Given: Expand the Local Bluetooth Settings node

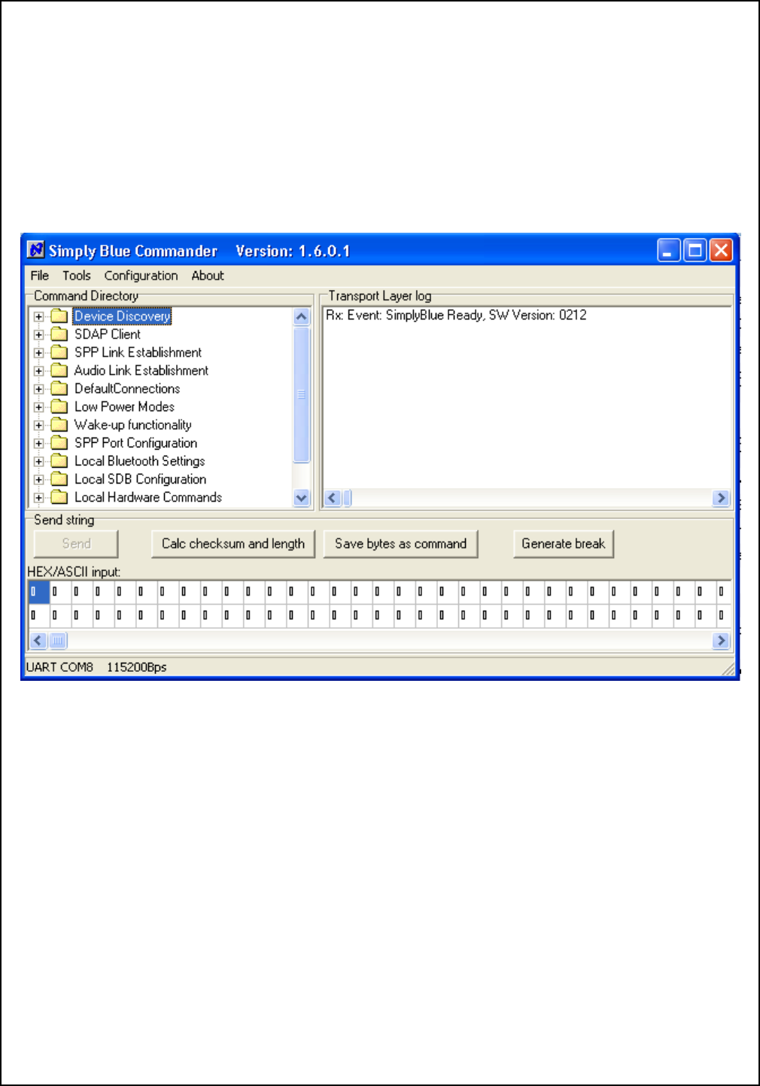Looking at the screenshot, I should coord(38,461).
